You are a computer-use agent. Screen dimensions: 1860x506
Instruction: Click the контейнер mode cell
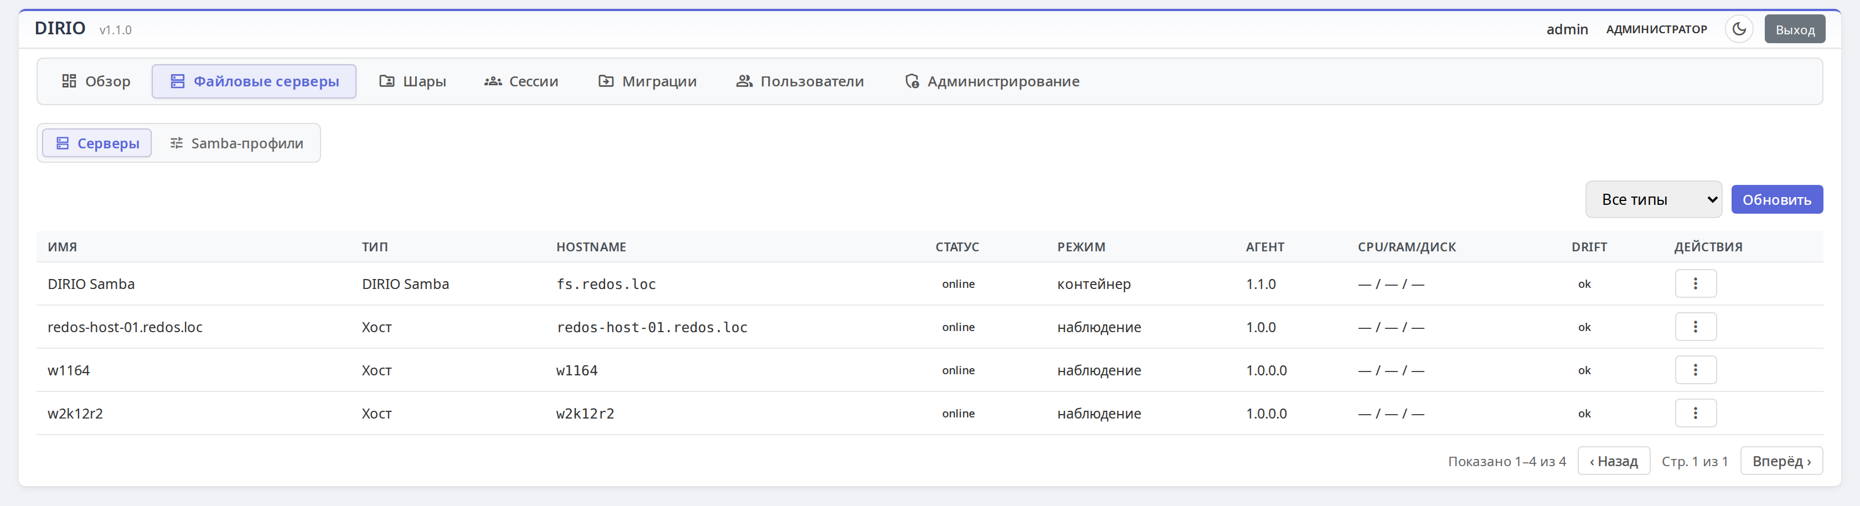tap(1094, 283)
